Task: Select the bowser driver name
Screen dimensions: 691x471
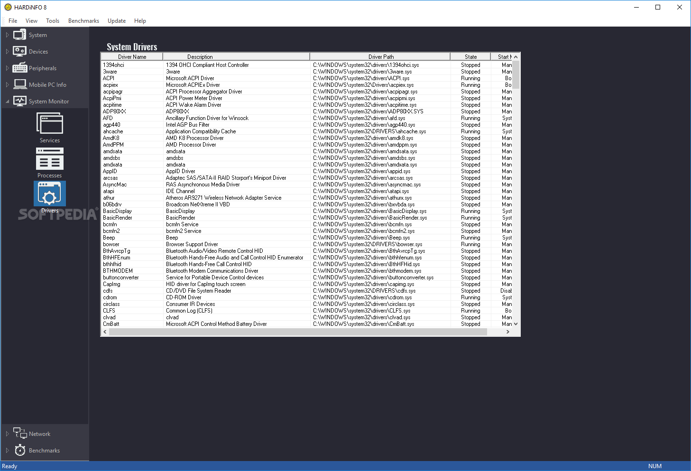Action: tap(111, 244)
